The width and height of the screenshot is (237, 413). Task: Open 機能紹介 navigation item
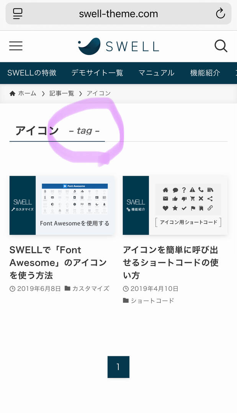tap(205, 73)
